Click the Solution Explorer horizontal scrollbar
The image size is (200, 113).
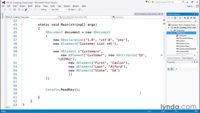coord(181,55)
